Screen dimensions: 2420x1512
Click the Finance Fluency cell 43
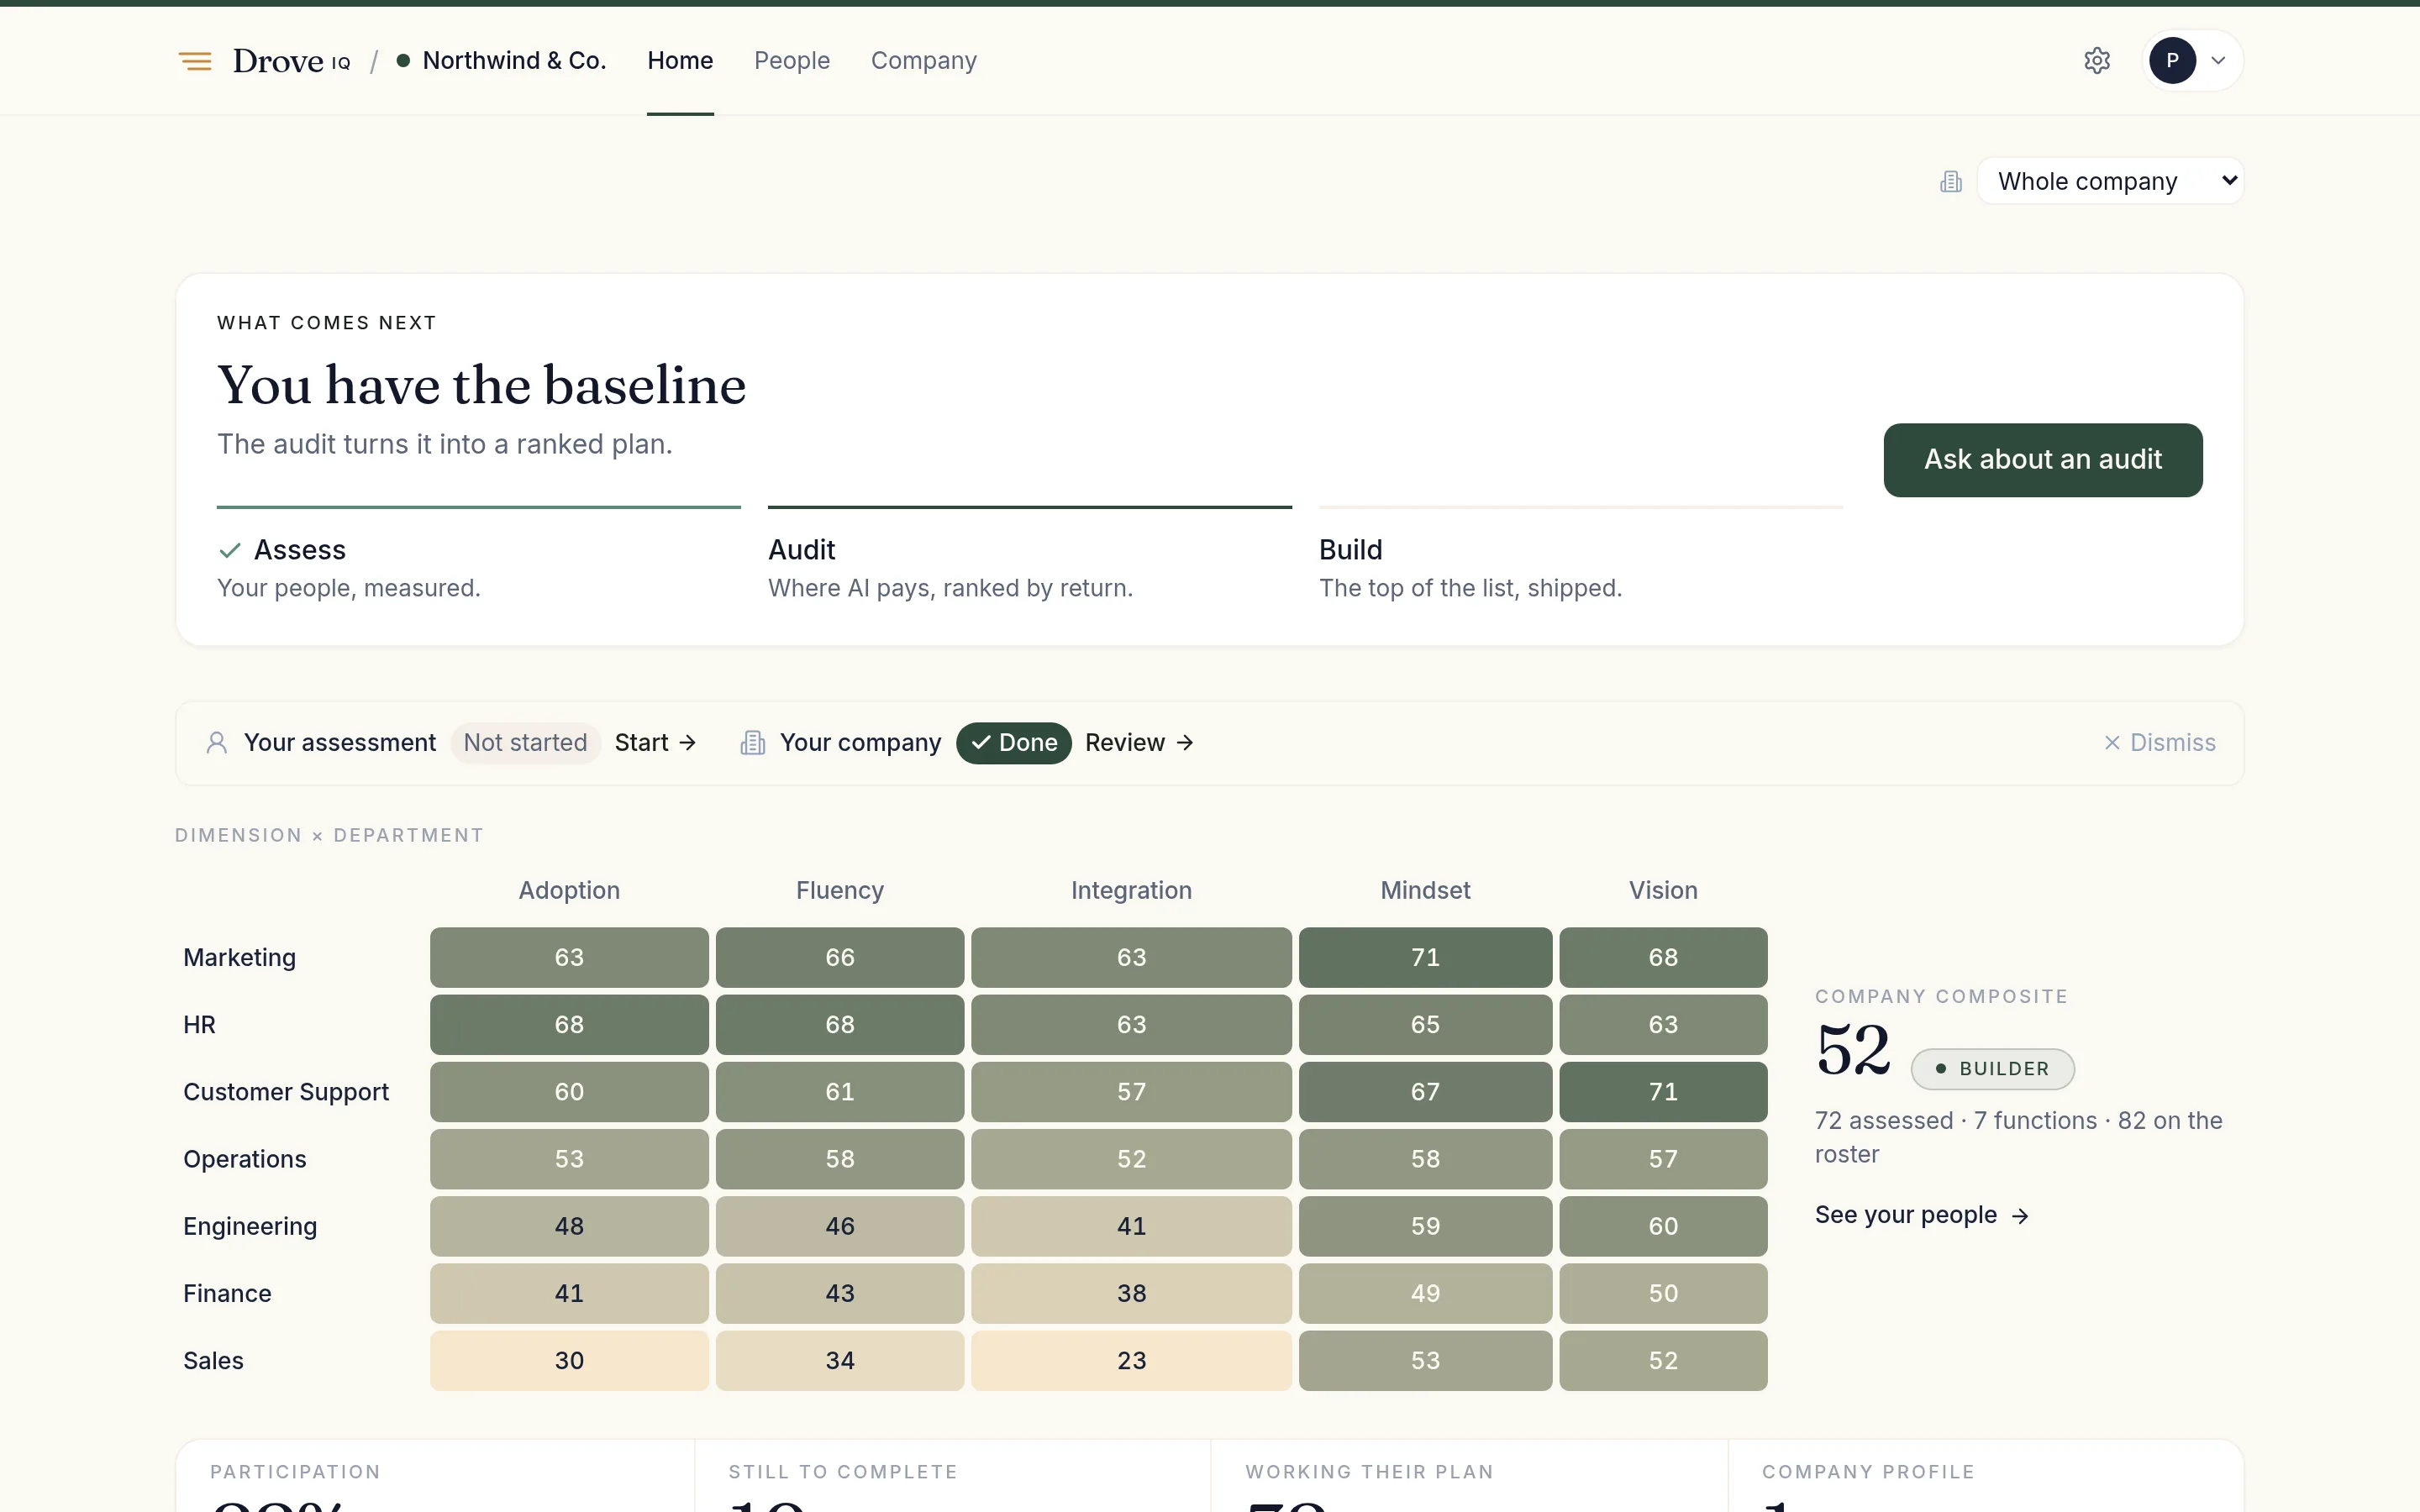pyautogui.click(x=840, y=1293)
